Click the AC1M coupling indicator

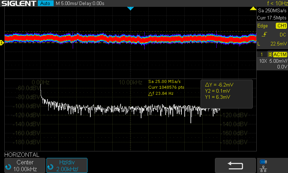(x=280, y=54)
